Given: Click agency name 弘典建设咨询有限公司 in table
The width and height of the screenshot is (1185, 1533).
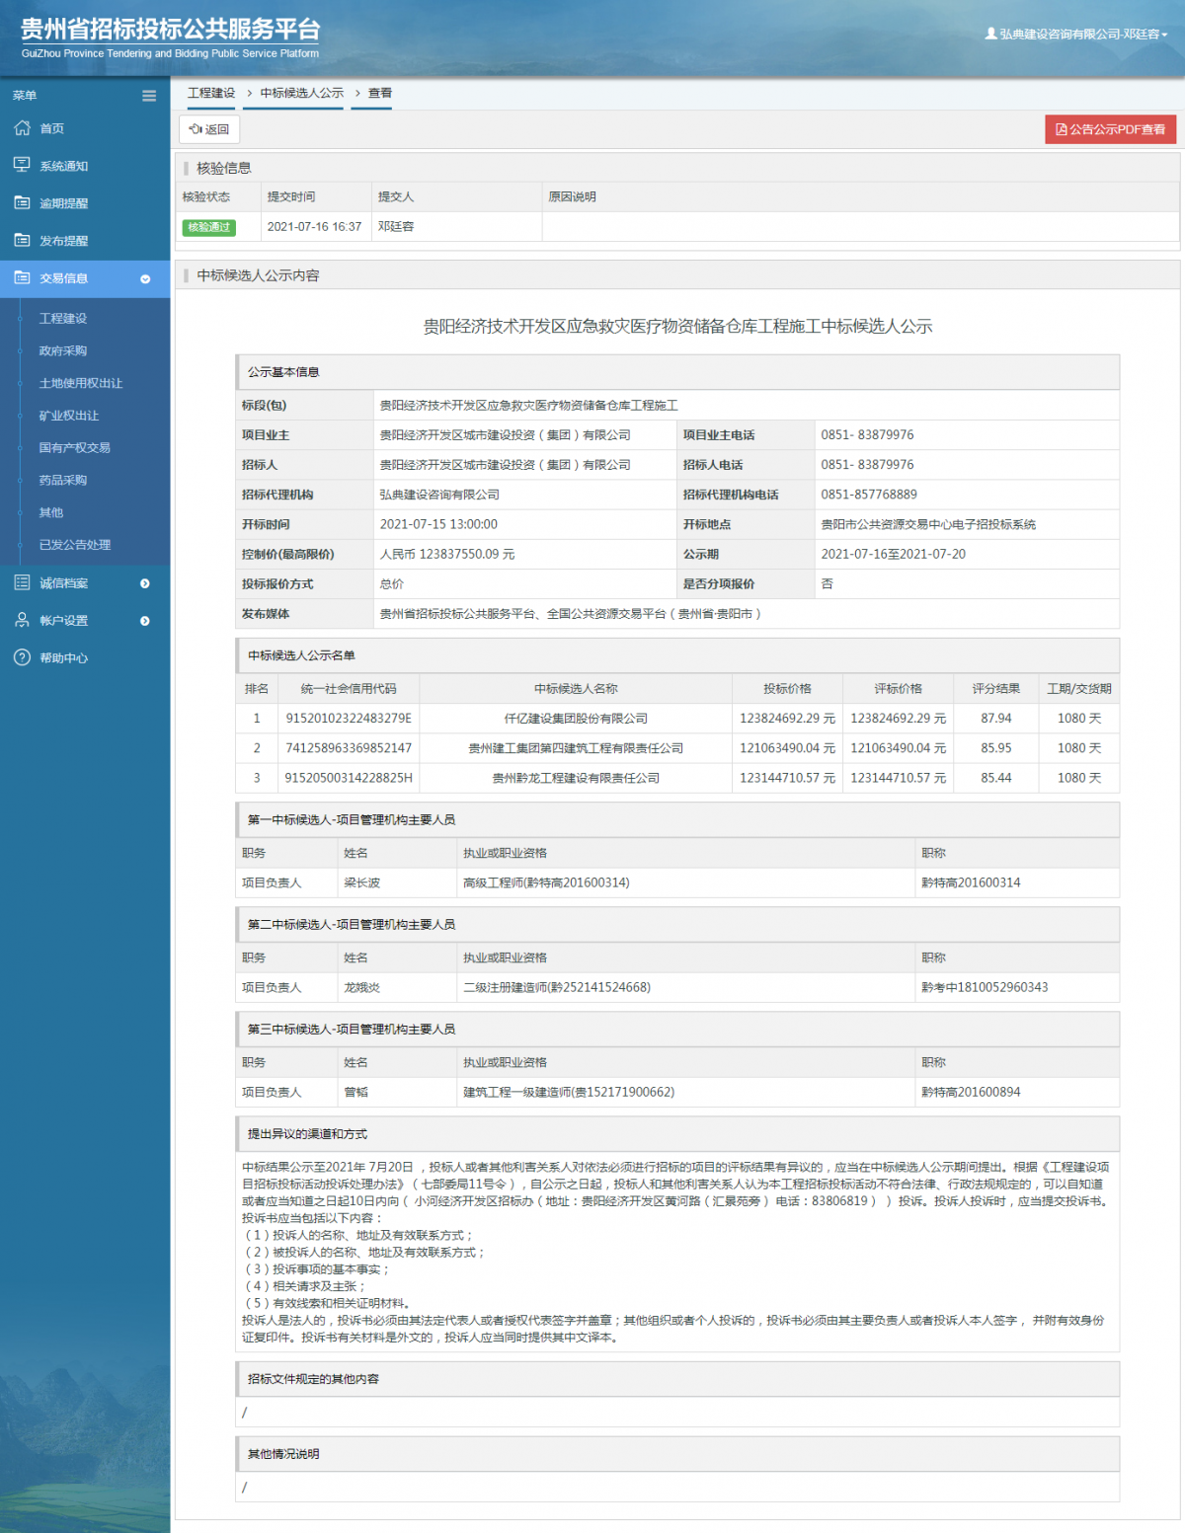Looking at the screenshot, I should pyautogui.click(x=439, y=495).
